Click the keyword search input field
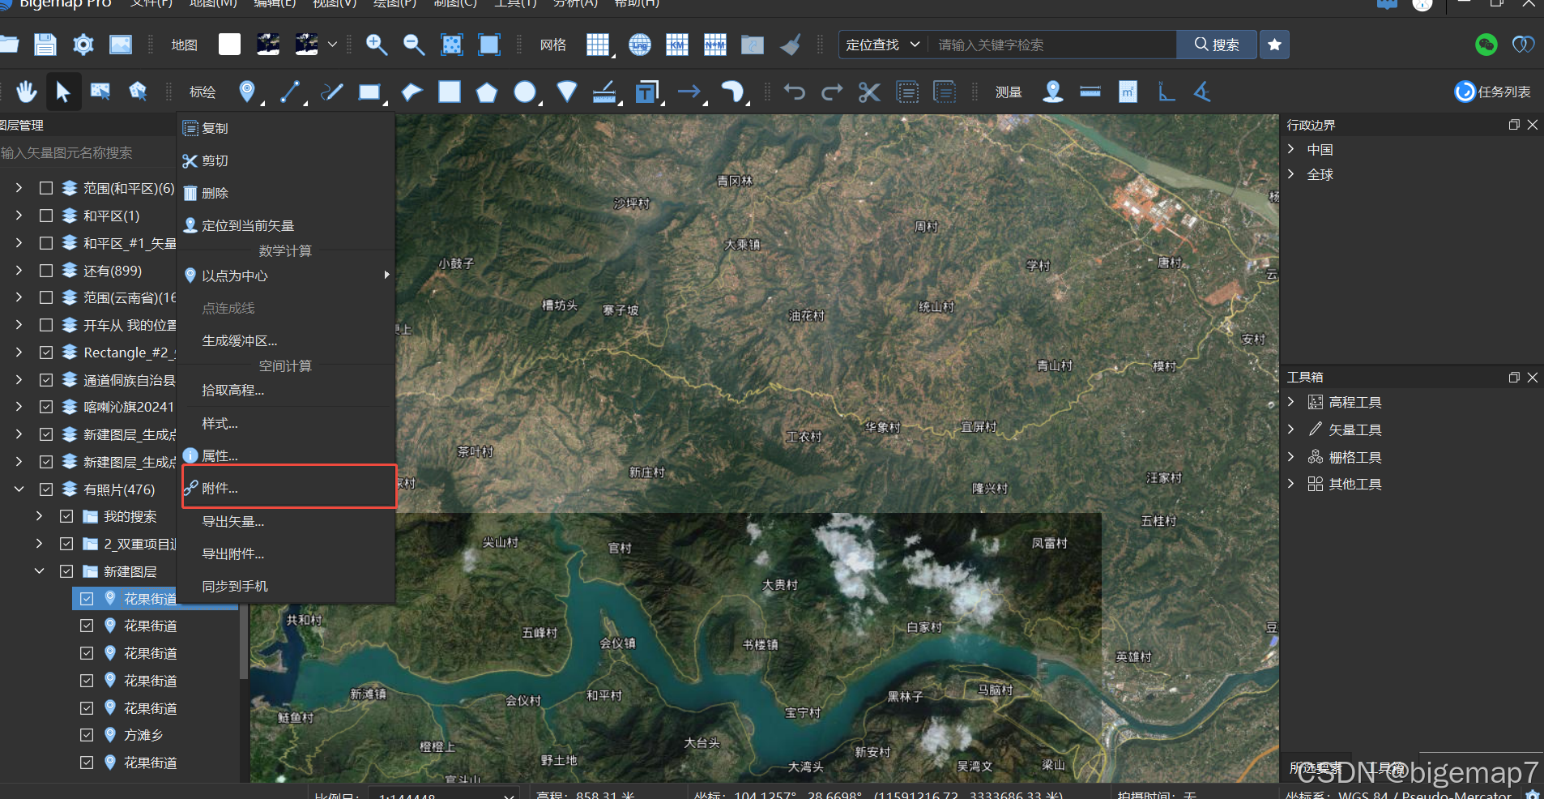Viewport: 1544px width, 799px height. (x=1052, y=45)
